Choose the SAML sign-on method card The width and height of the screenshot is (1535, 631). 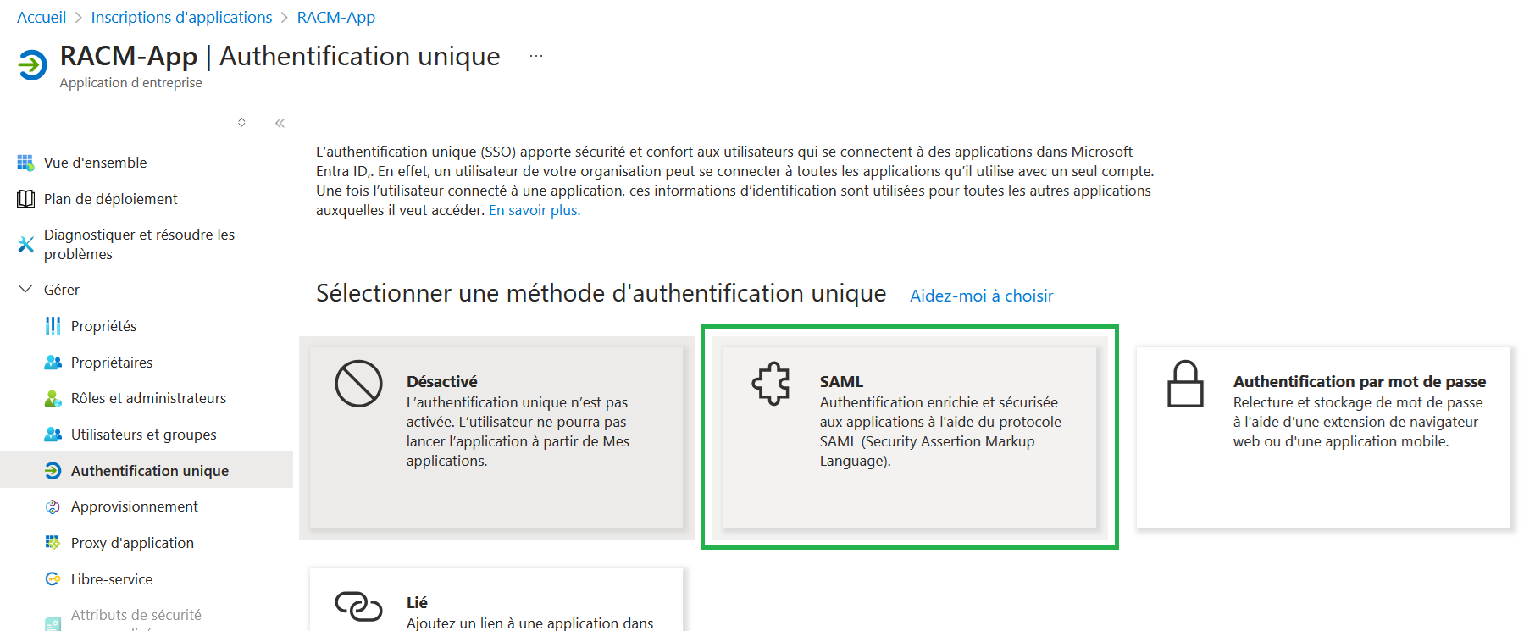pyautogui.click(x=910, y=437)
